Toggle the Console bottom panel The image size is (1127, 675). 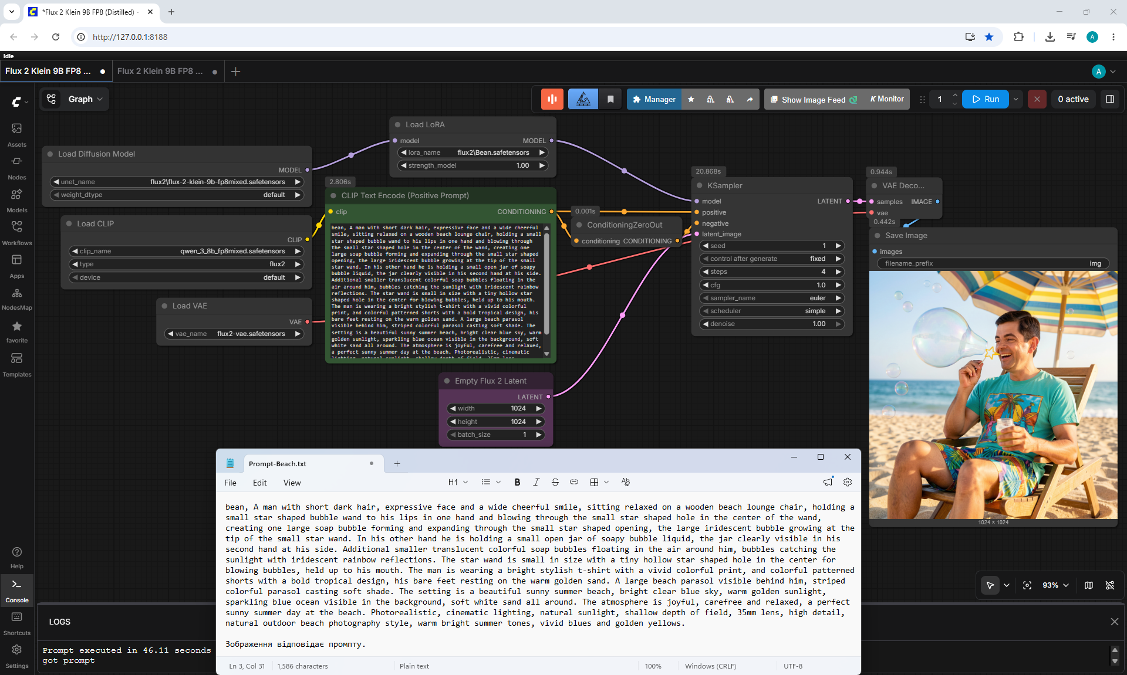coord(16,590)
